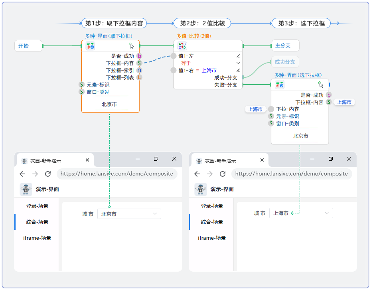
Task: Click the ABCD compare icon in the 多值-比较 node
Action: pos(182,46)
